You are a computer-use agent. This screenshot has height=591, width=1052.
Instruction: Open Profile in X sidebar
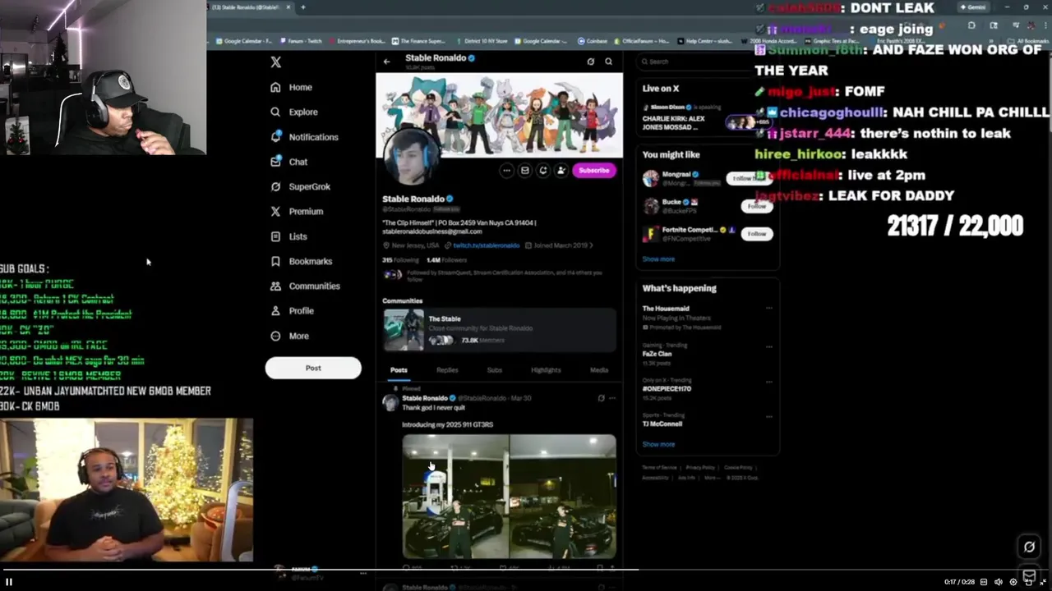[x=293, y=310]
